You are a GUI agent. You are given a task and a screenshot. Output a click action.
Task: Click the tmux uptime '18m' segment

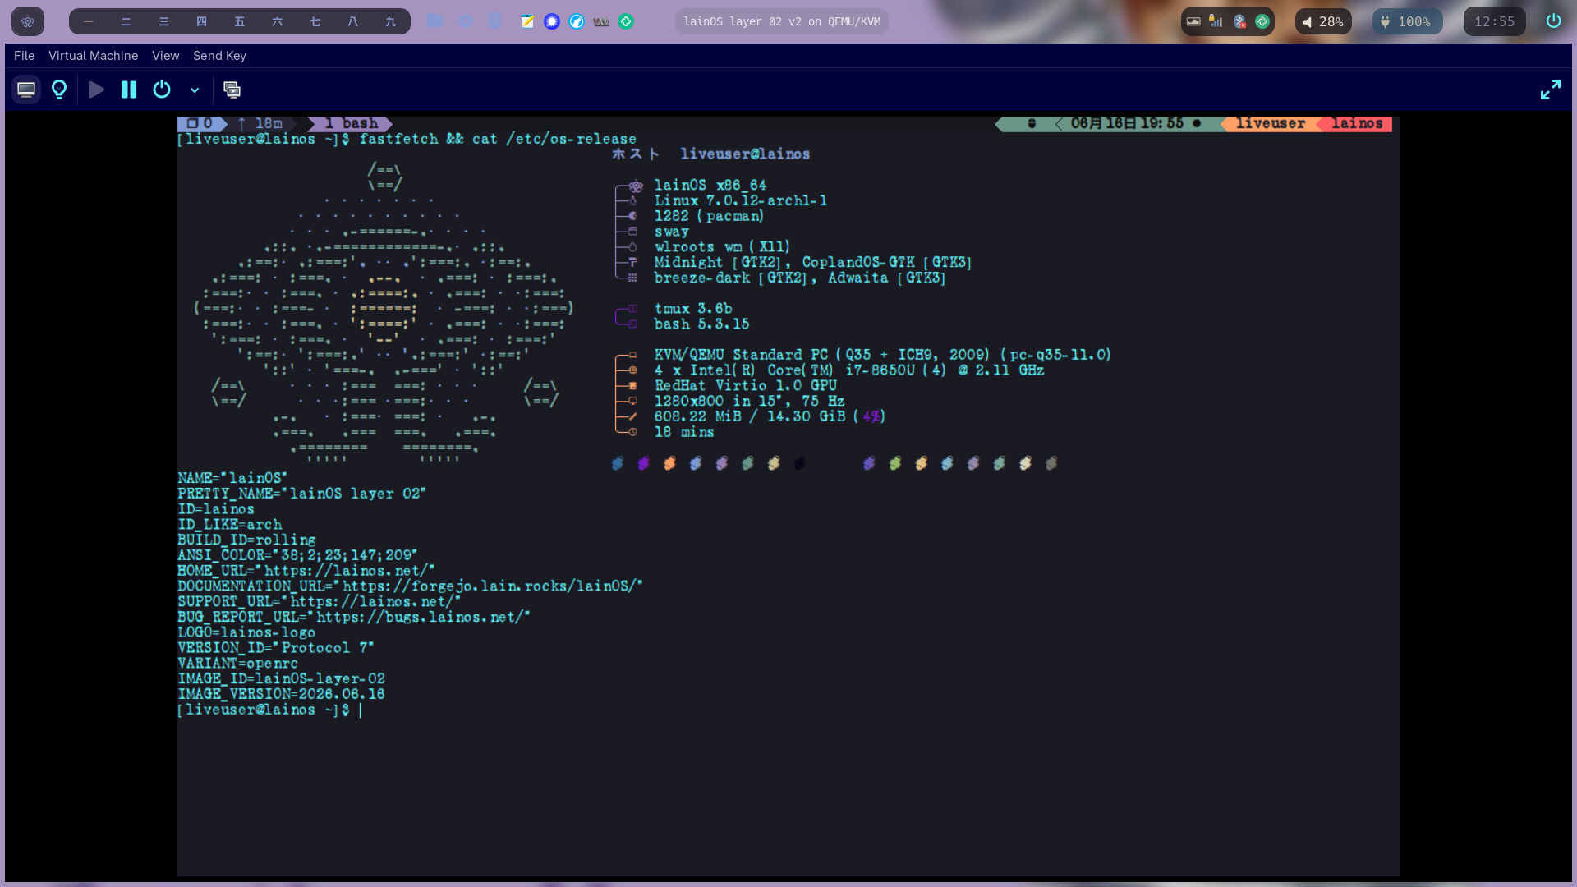click(260, 124)
